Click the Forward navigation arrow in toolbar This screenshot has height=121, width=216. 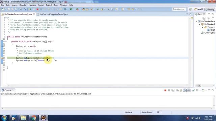(x=139, y=9)
